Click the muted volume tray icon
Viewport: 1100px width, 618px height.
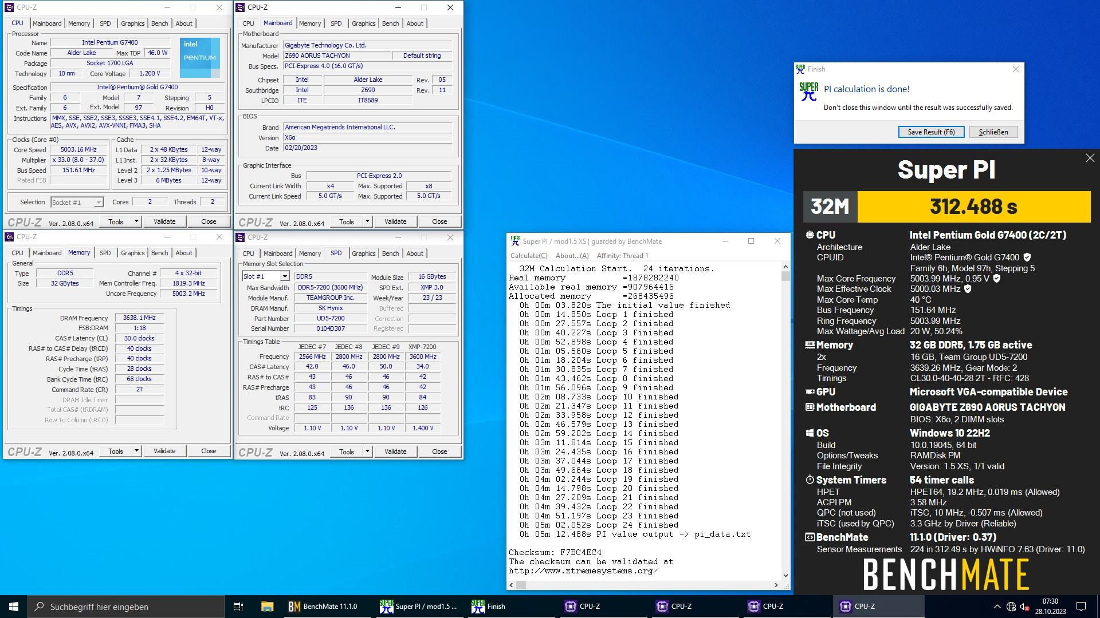(1025, 607)
